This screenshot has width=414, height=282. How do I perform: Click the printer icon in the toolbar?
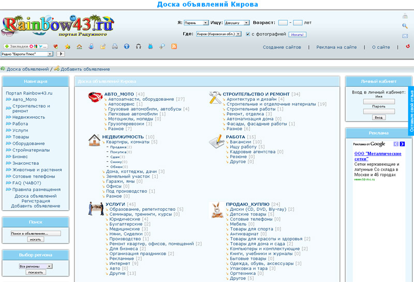[115, 46]
